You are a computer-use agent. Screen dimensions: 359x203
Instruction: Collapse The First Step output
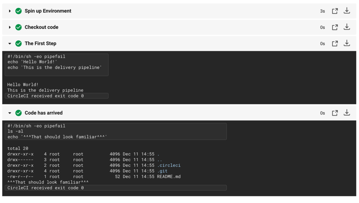click(10, 43)
